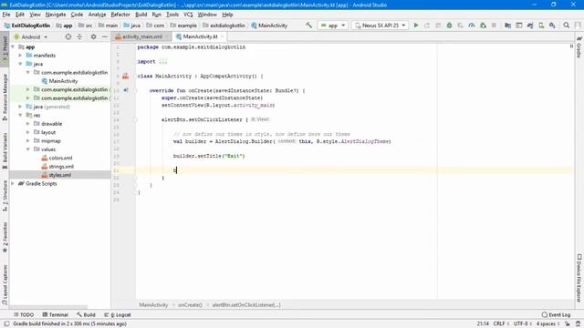Open the Event Log button
Image resolution: width=584 pixels, height=328 pixels.
point(556,314)
